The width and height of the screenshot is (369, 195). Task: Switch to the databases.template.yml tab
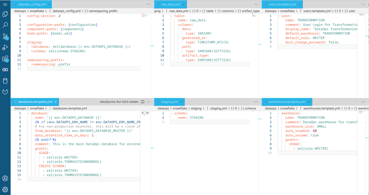point(35,102)
